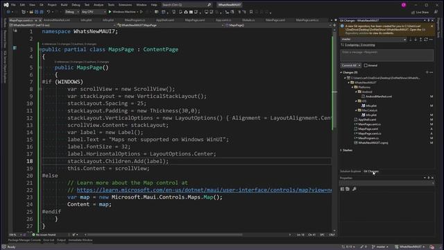
Task: Open the Package Manager Console tab
Action: click(24, 240)
